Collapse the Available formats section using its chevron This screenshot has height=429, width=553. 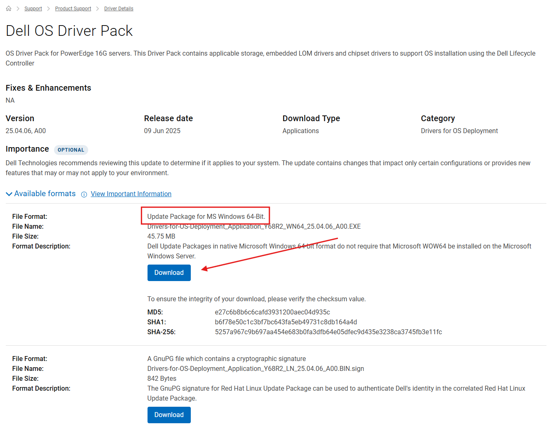[x=9, y=194]
